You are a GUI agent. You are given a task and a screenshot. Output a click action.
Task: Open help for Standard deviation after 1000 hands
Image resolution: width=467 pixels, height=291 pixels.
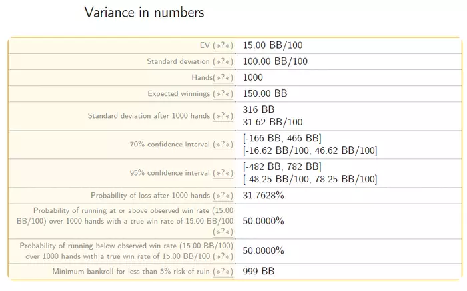223,116
